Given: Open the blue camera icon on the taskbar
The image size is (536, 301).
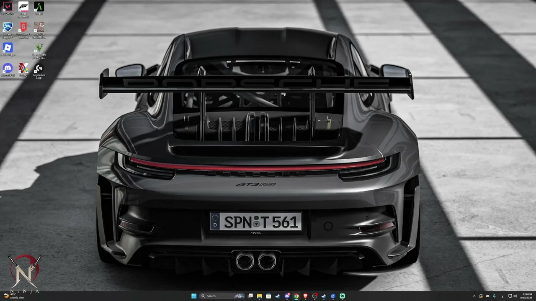Looking at the screenshot, I should point(333,296).
